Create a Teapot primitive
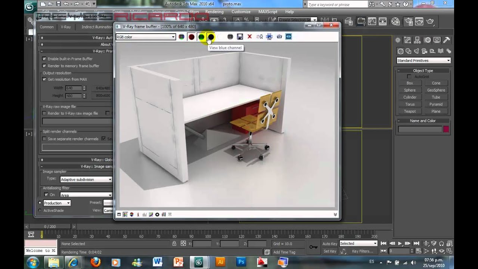 pos(410,111)
